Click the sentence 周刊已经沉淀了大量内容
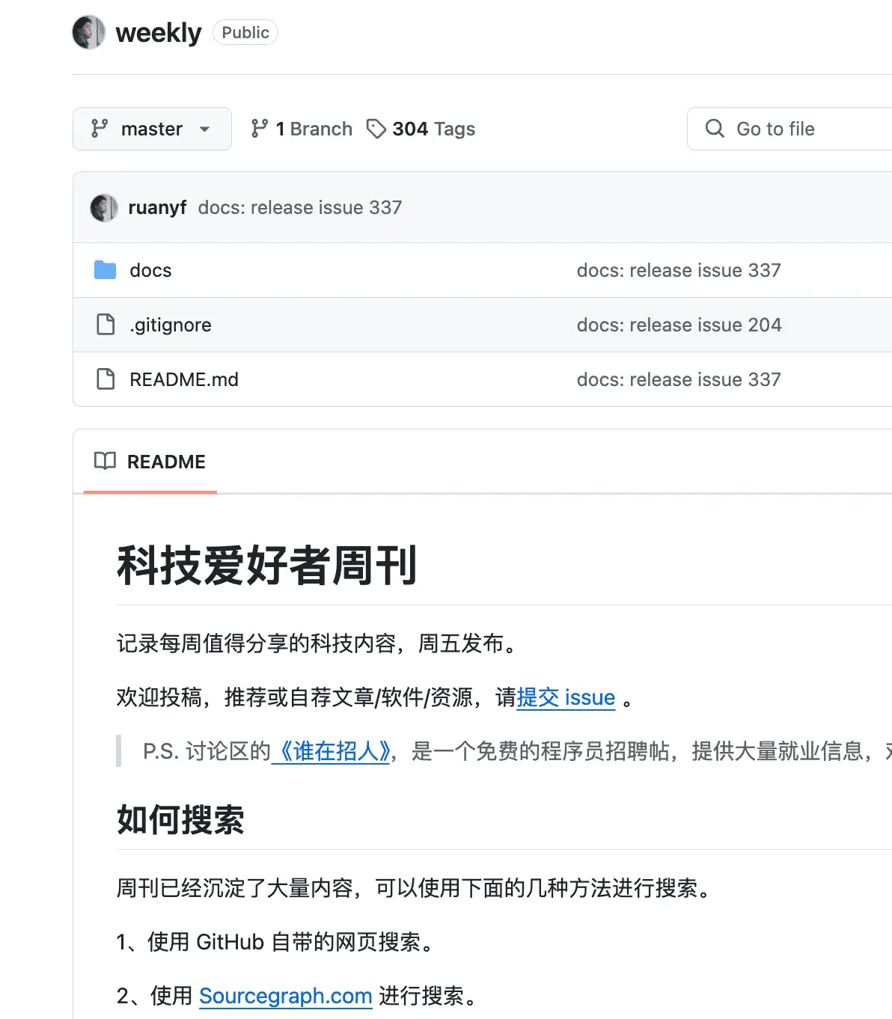Image resolution: width=892 pixels, height=1019 pixels. (235, 888)
